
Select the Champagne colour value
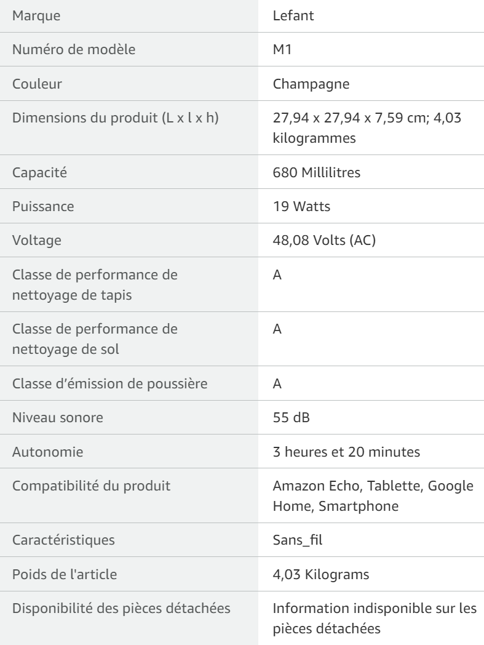[311, 84]
